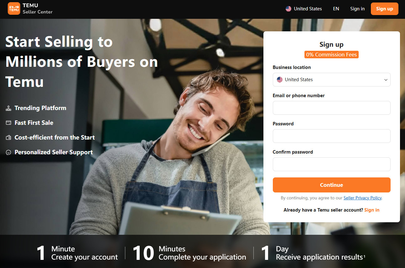Open the Seller Privacy Policy link
This screenshot has height=268, width=405.
363,198
